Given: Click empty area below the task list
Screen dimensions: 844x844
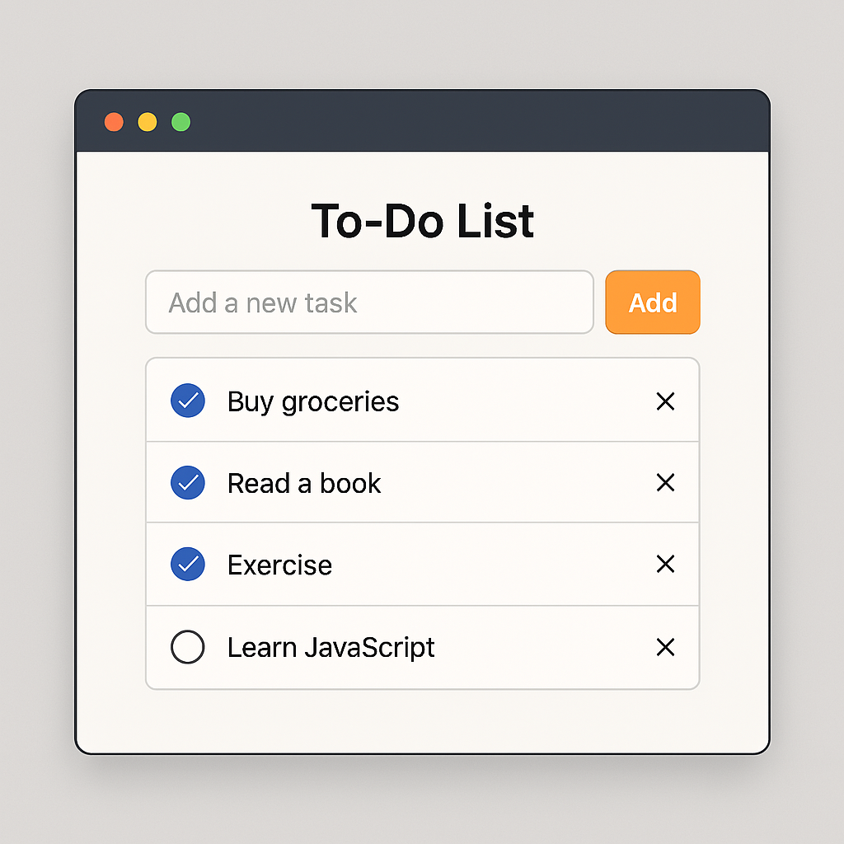Looking at the screenshot, I should [422, 720].
